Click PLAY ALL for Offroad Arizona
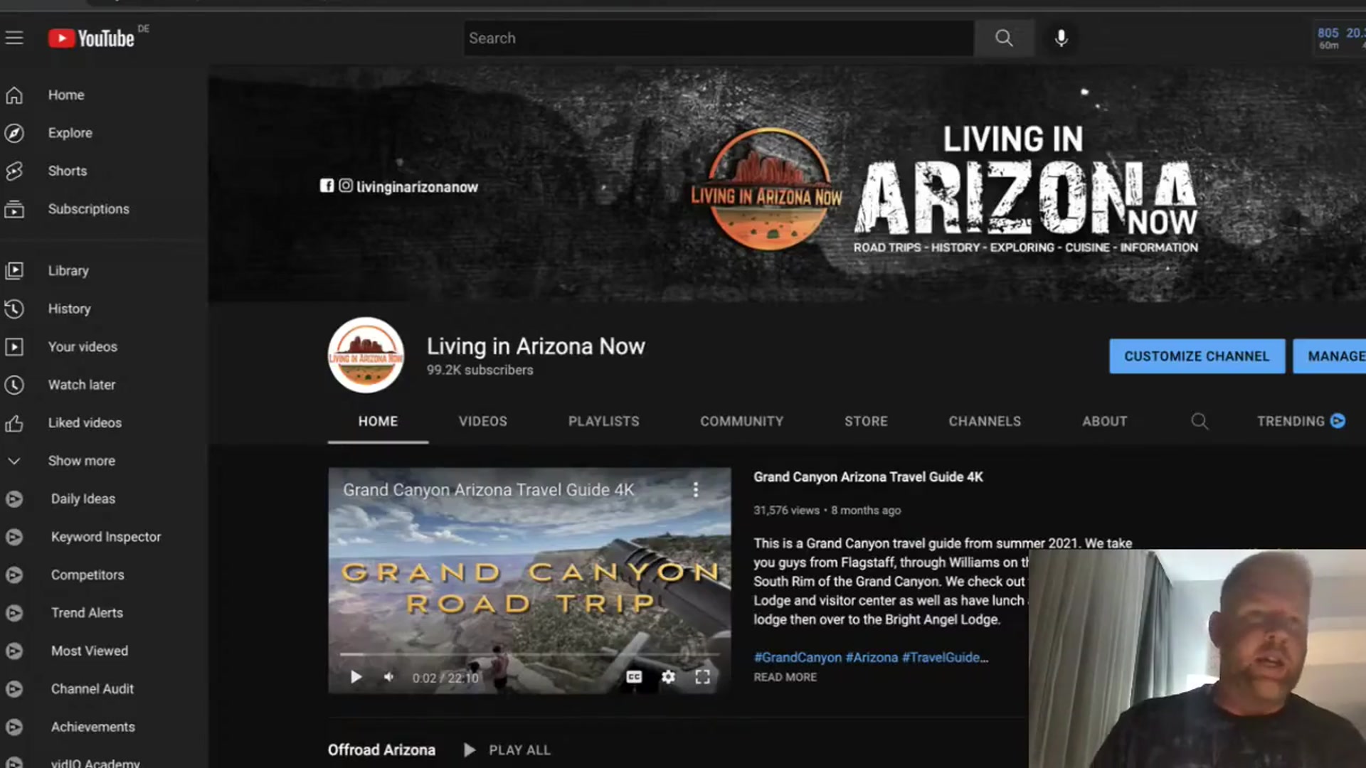 [507, 750]
